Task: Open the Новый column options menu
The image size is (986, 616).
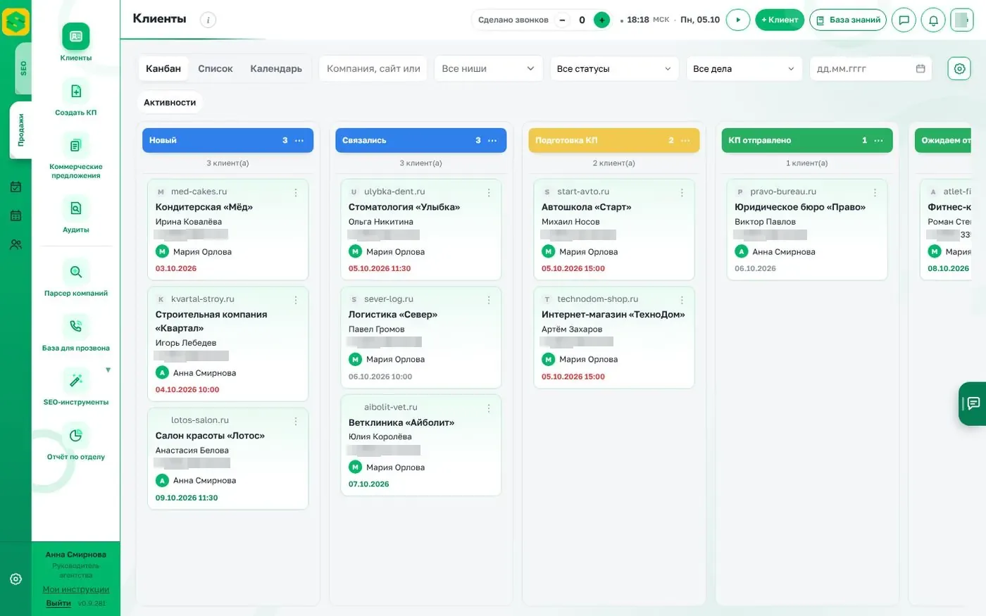Action: tap(299, 140)
